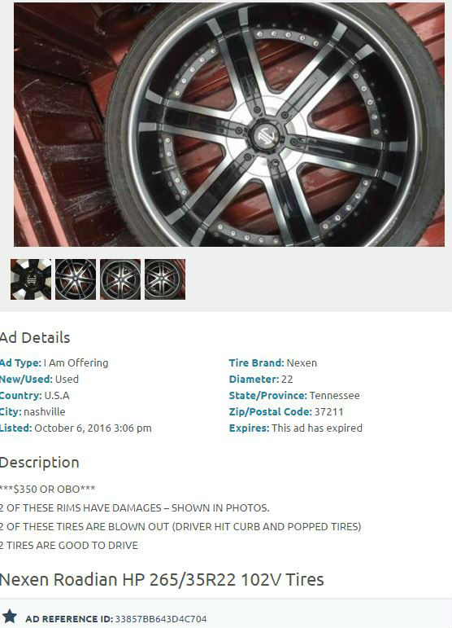Select the second wheel thumbnail
452x628 pixels.
coord(76,279)
